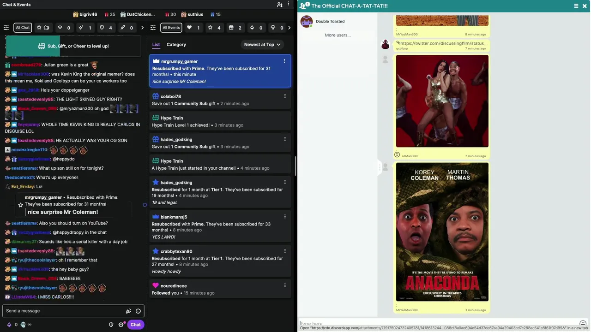The image size is (591, 332).
Task: Open the Anaconda movie poster image
Action: point(442,232)
